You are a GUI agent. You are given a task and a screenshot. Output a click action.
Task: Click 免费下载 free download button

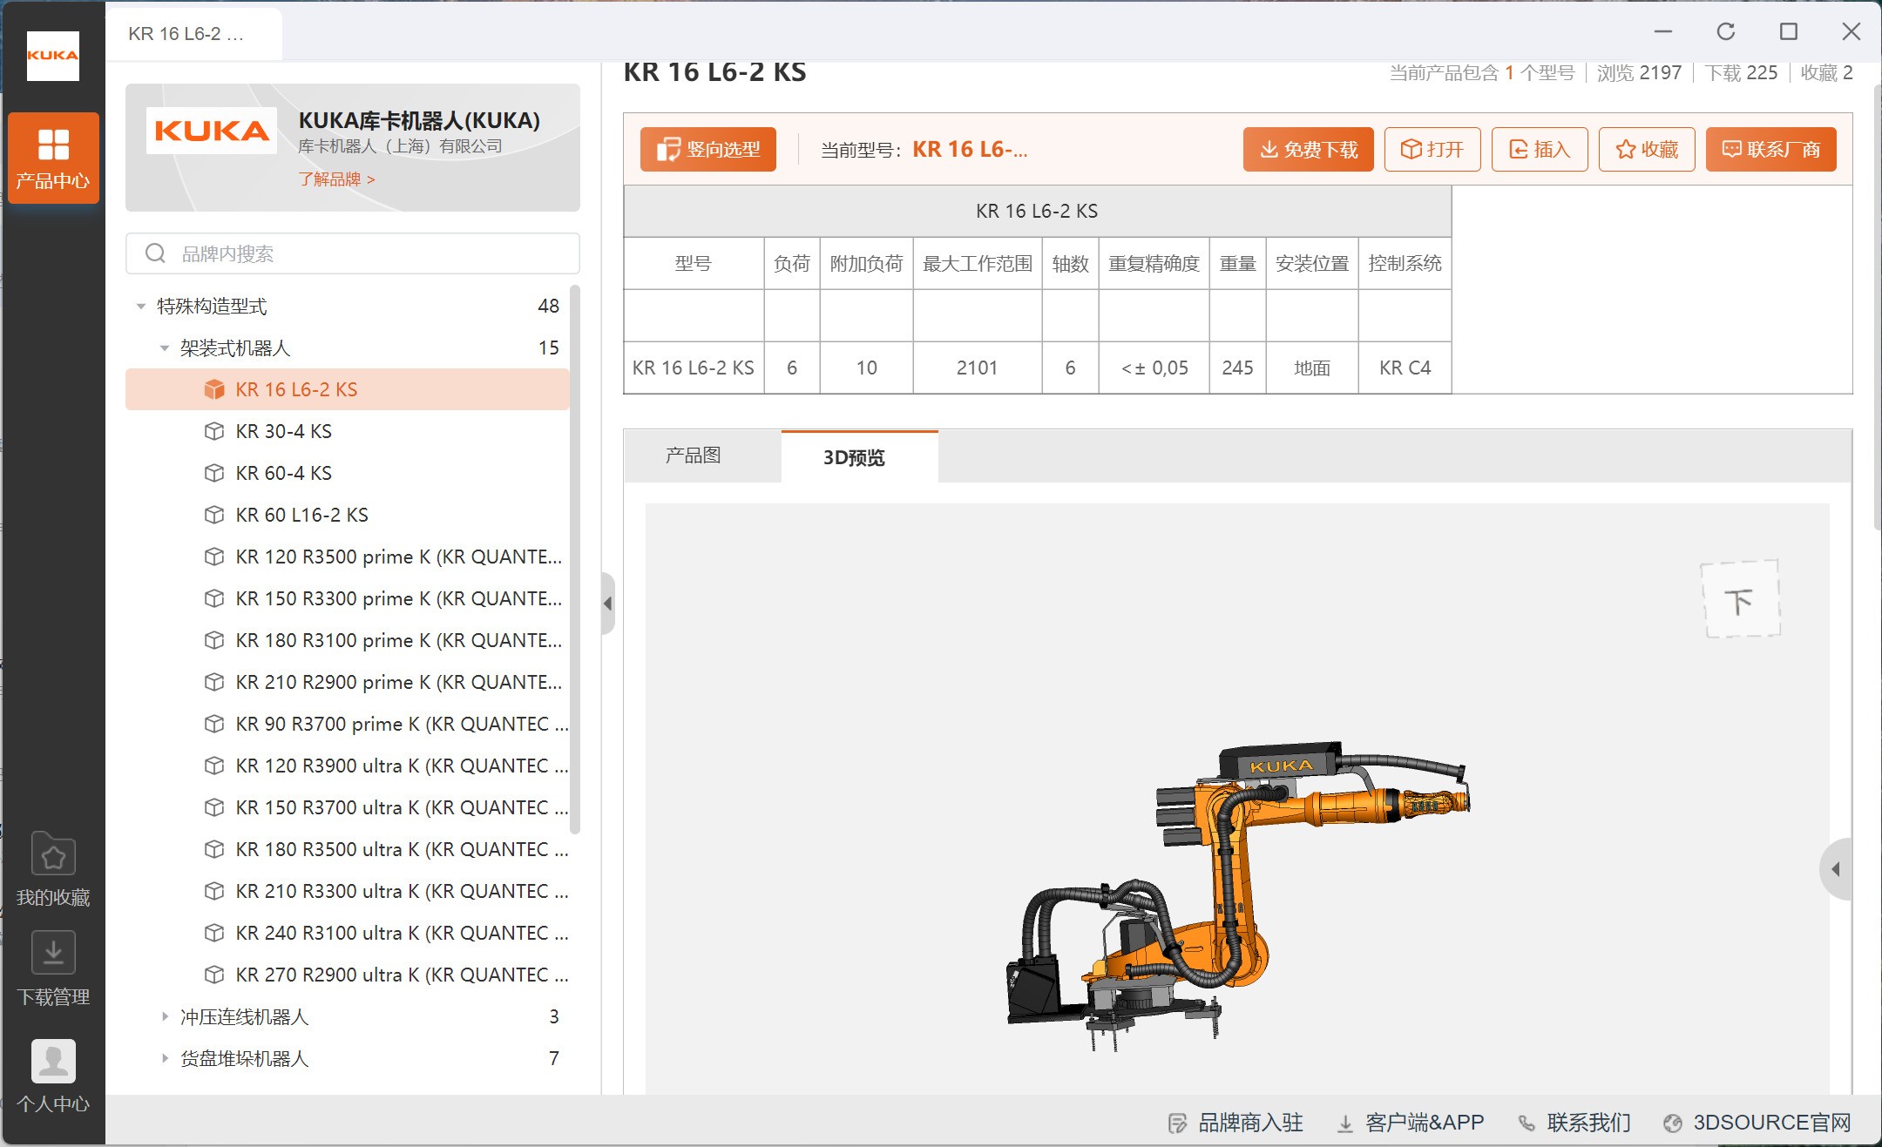pyautogui.click(x=1309, y=150)
